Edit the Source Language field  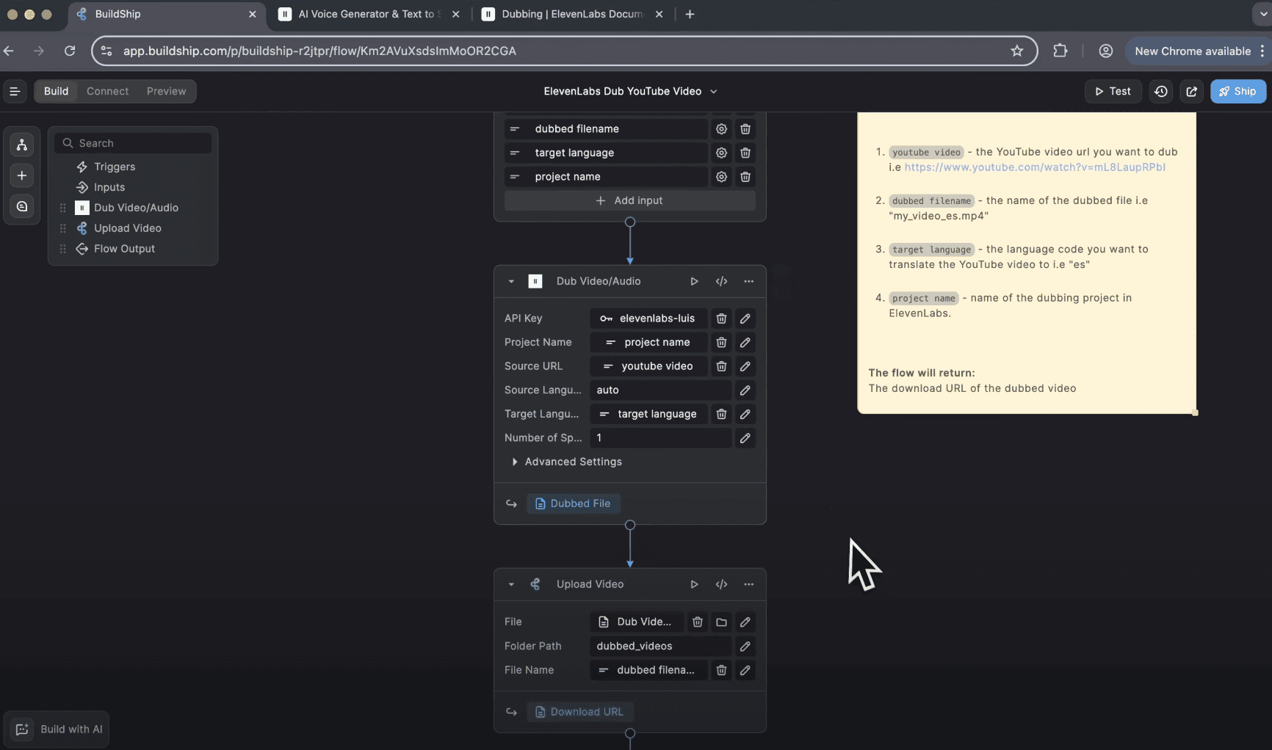click(x=745, y=390)
